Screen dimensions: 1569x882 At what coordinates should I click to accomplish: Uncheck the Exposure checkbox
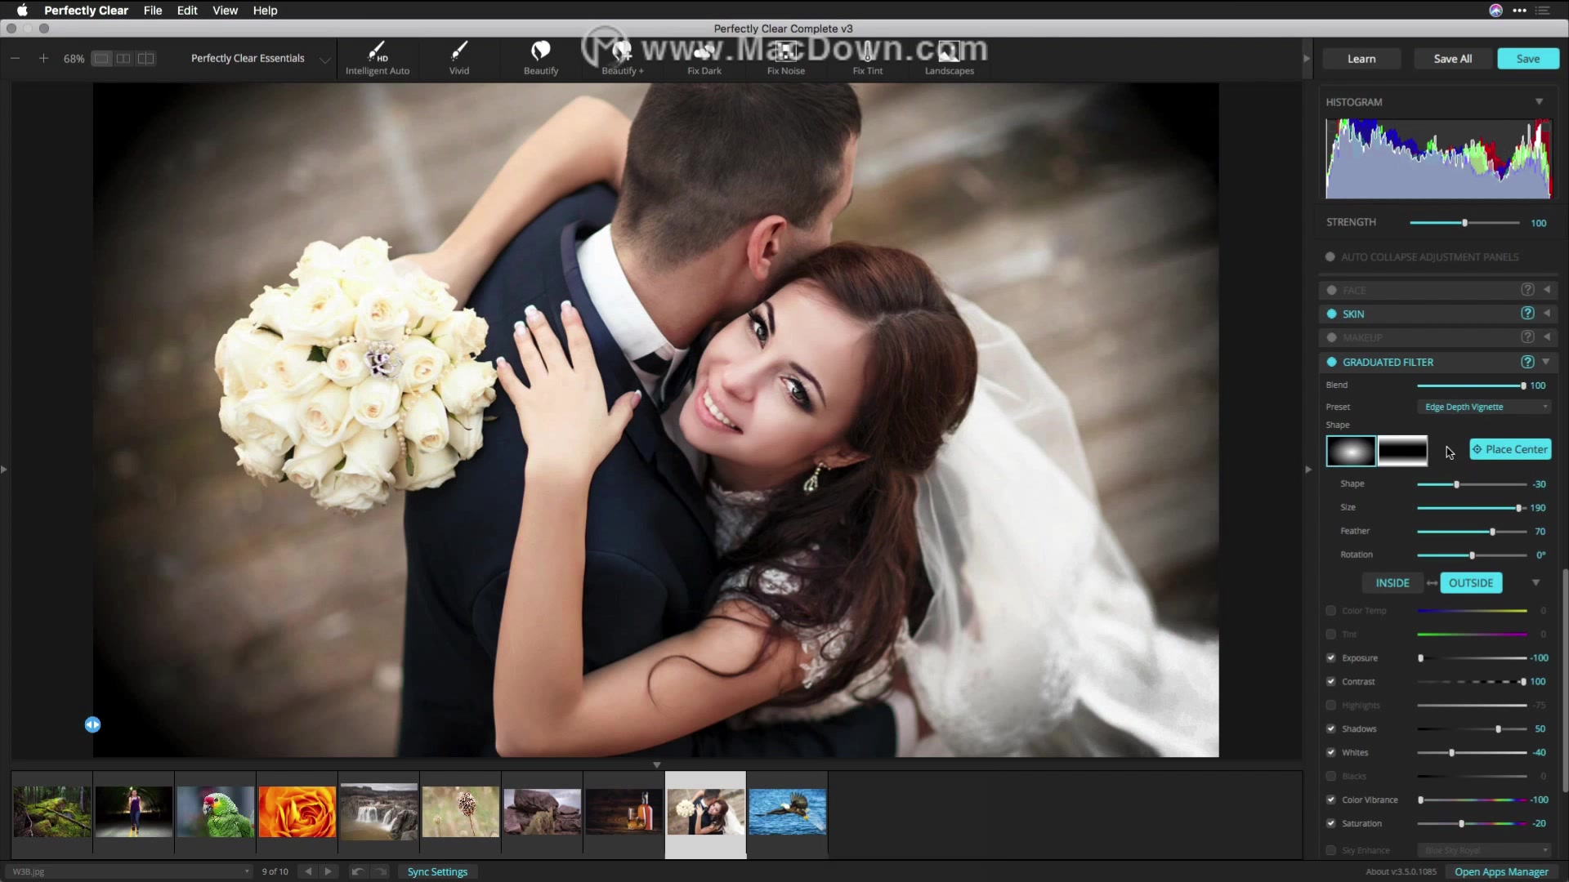click(x=1330, y=657)
